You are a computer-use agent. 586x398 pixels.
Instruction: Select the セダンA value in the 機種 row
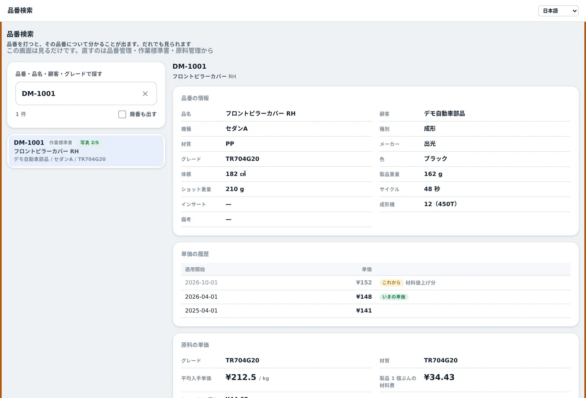tap(236, 129)
